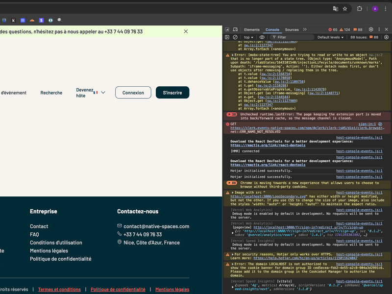Open the Default levels dropdown
The width and height of the screenshot is (392, 294).
(x=330, y=37)
